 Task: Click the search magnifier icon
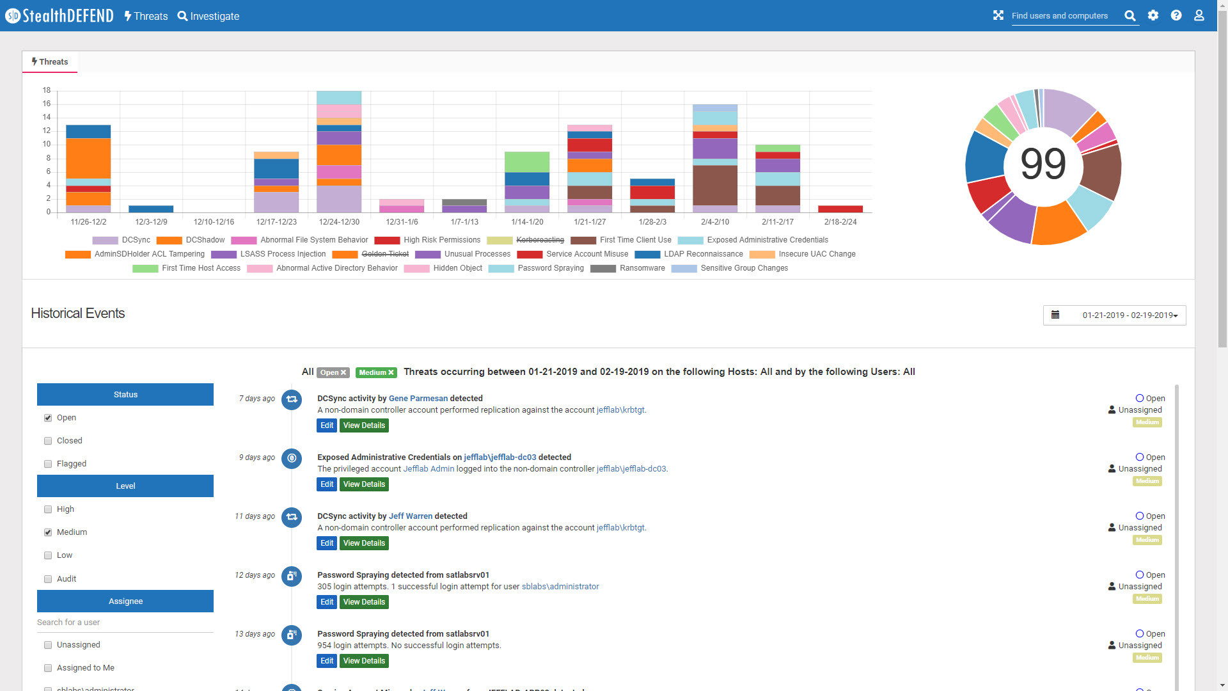[1130, 16]
